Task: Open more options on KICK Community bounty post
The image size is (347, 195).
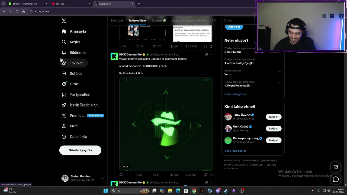Action: [x=211, y=55]
